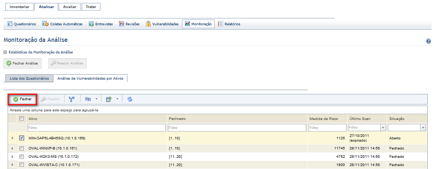Open the Último Scan filter dropdown
Image resolution: width=434 pixels, height=169 pixels.
tap(383, 128)
